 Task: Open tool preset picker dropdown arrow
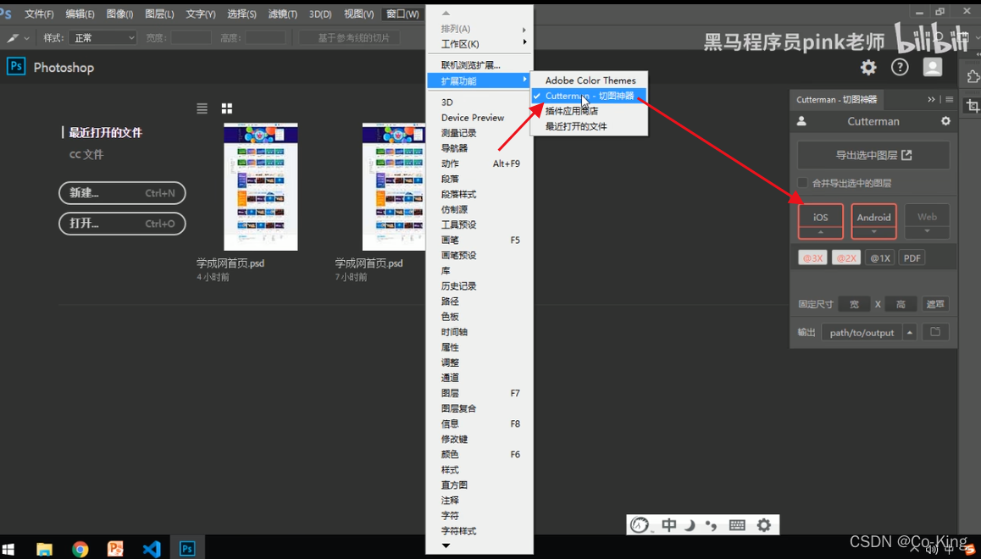(27, 38)
